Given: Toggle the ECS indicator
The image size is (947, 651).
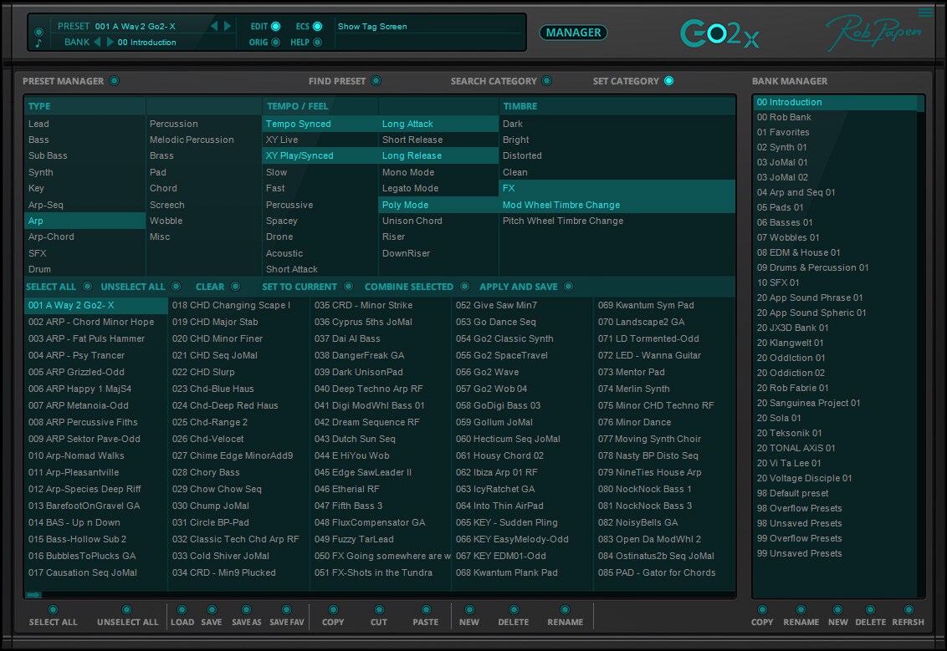Looking at the screenshot, I should coord(317,26).
